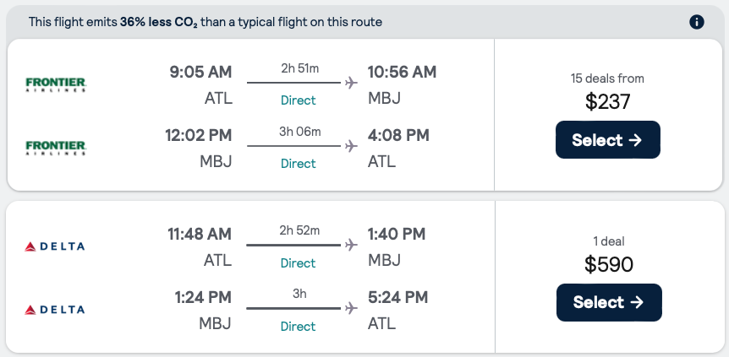Click the $237 price
Viewport: 729px width, 357px height.
tap(608, 102)
